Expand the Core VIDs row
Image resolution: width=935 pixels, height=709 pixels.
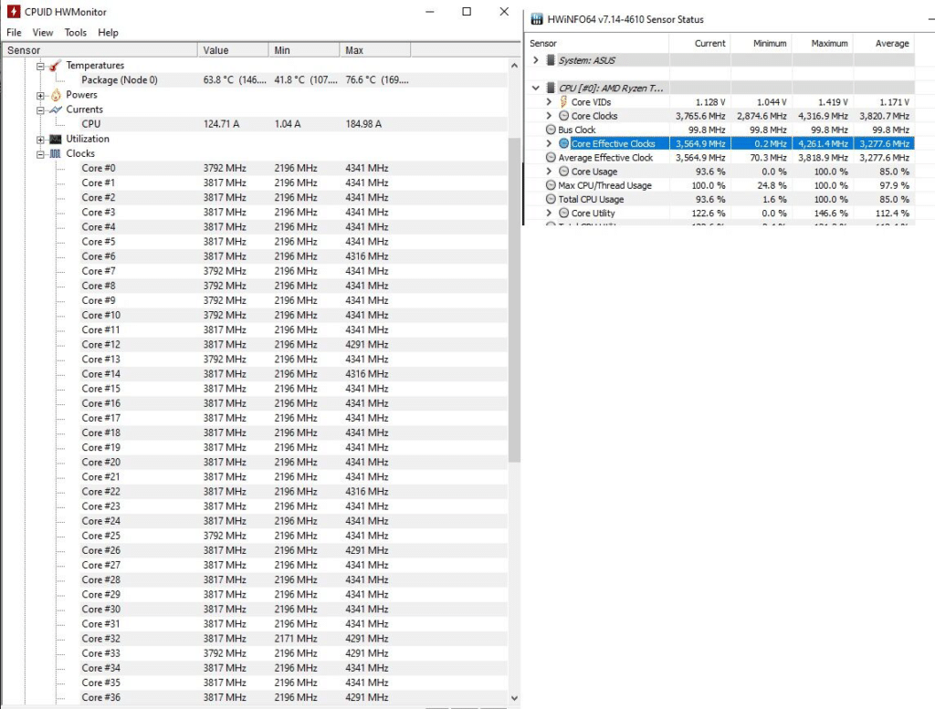(x=549, y=102)
